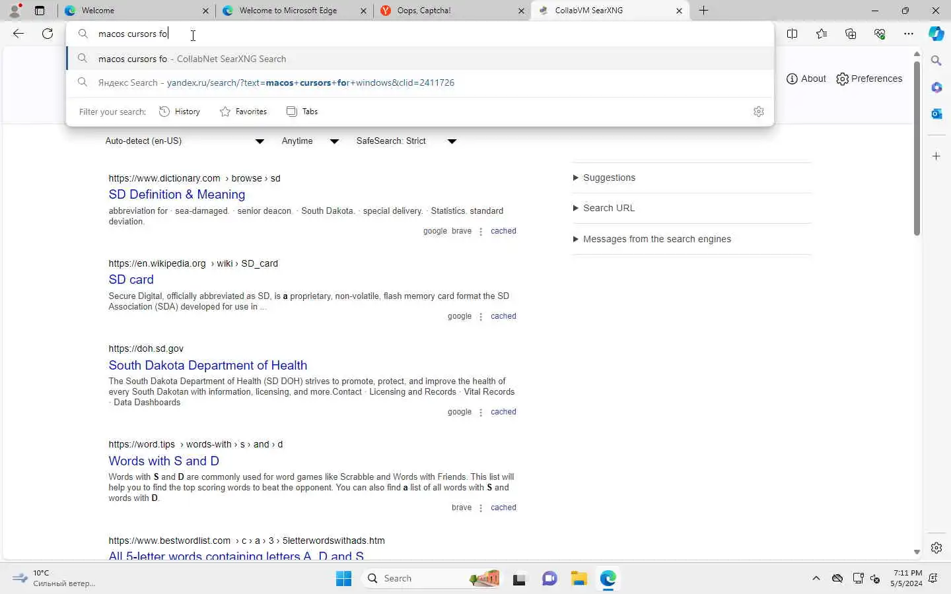951x594 pixels.
Task: Add sidebar app with plus icon
Action: pos(936,156)
